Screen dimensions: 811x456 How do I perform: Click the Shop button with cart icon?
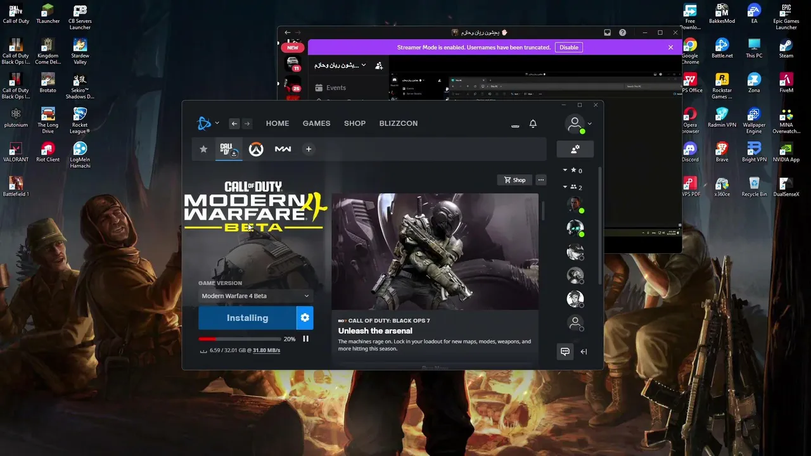tap(514, 180)
